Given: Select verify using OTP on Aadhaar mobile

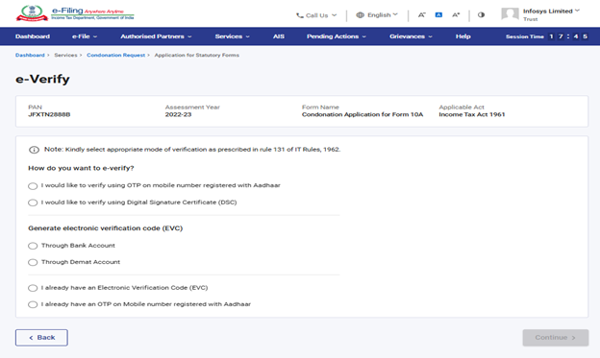Looking at the screenshot, I should click(x=33, y=186).
